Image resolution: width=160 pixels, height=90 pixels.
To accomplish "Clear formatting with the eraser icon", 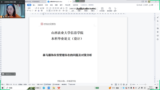I will point(41,8).
